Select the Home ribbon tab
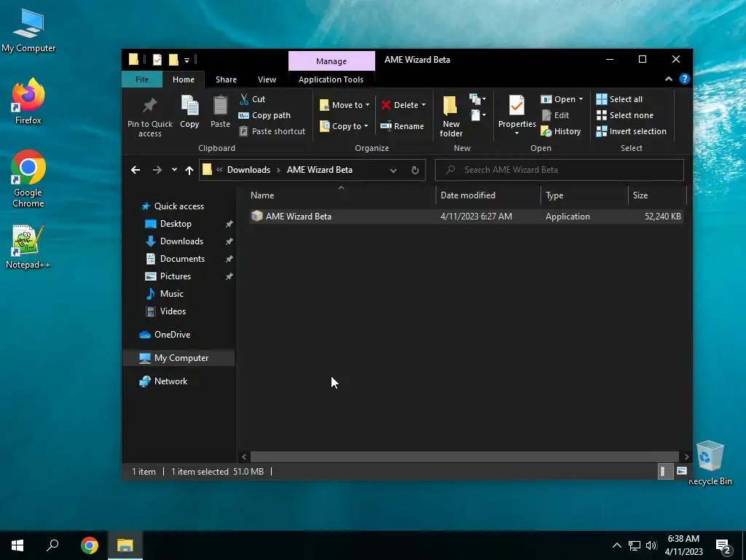The image size is (746, 560). pyautogui.click(x=183, y=79)
